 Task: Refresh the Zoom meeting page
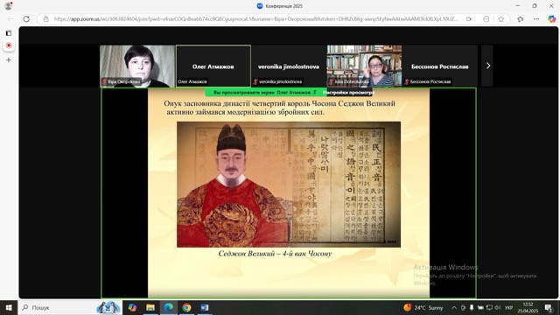pos(26,19)
